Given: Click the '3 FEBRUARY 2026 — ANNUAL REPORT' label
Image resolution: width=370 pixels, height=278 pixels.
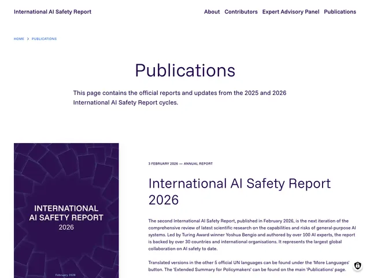Looking at the screenshot, I should point(180,163).
